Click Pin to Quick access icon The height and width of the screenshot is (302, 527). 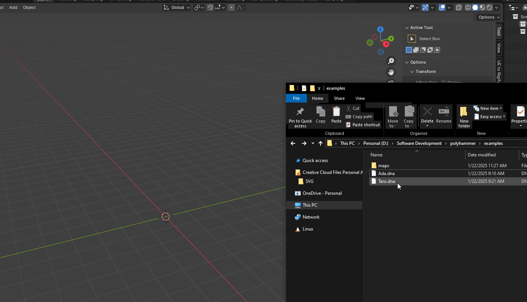300,112
